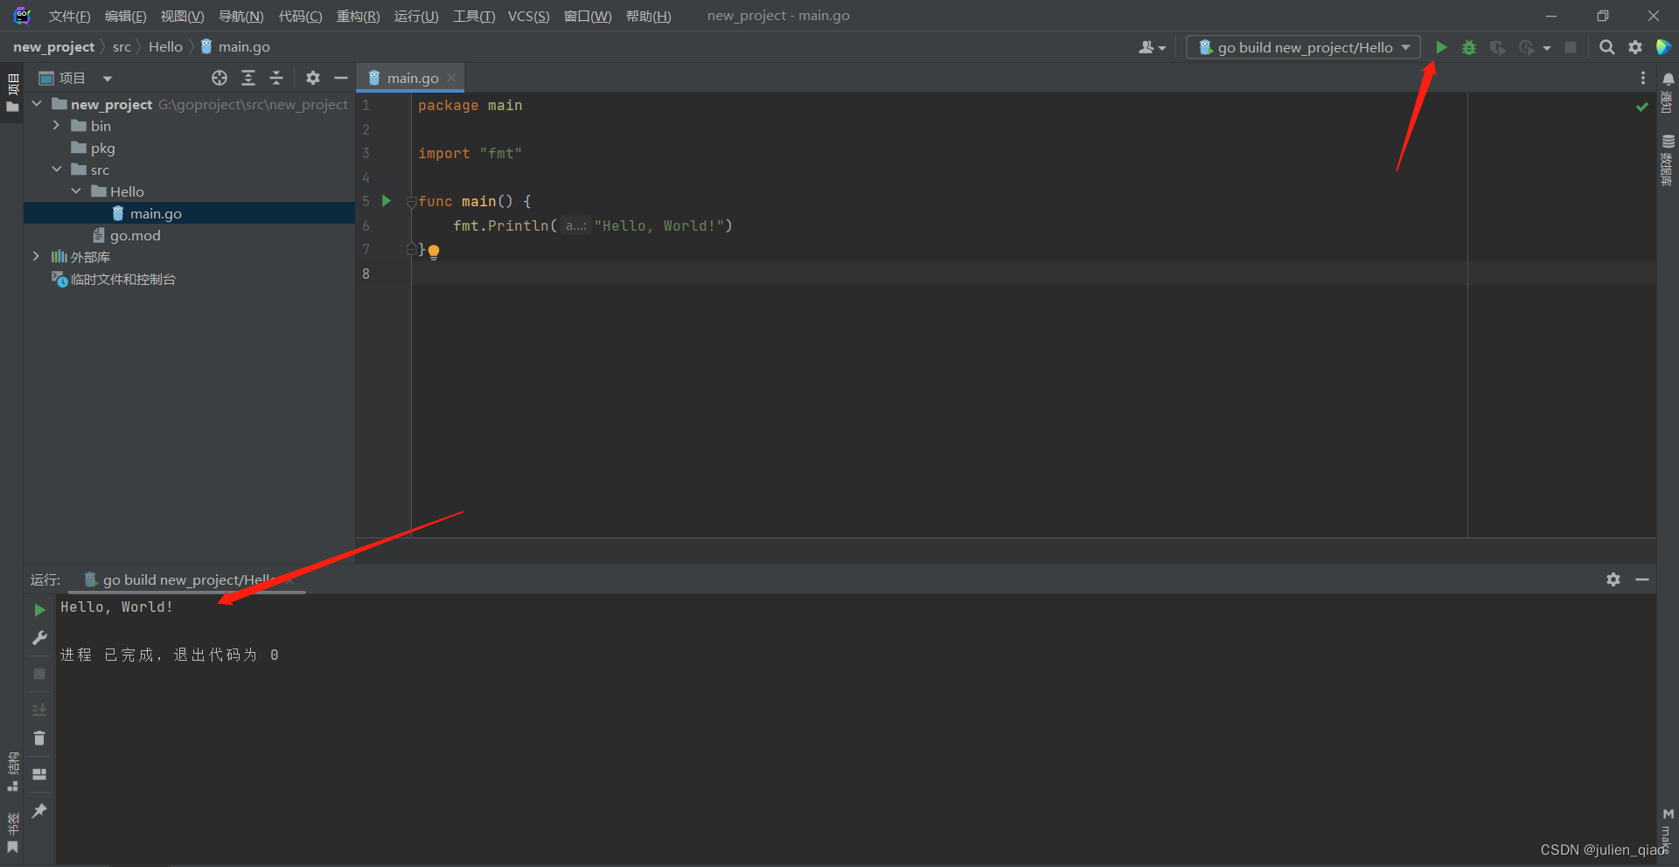Screen dimensions: 1679x867
Task: Collapse the src folder
Action: [x=56, y=170]
